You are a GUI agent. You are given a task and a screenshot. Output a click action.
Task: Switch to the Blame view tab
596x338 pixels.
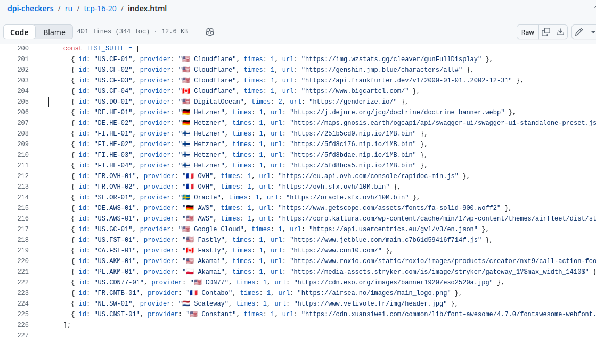pyautogui.click(x=54, y=32)
